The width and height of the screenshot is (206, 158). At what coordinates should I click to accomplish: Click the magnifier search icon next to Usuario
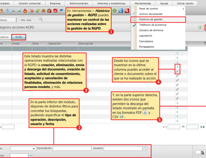point(145,149)
